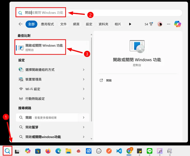The width and height of the screenshot is (190, 156).
Task: Click the smiley face taskbar icon
Action: click(99, 151)
